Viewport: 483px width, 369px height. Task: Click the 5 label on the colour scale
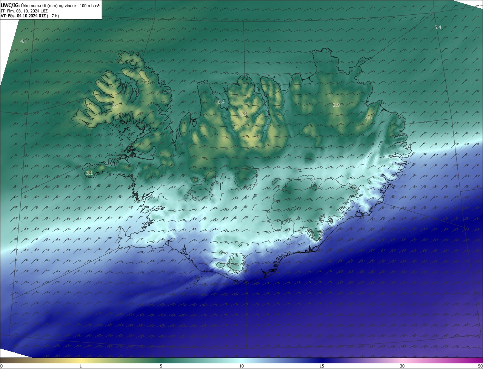tap(161, 366)
